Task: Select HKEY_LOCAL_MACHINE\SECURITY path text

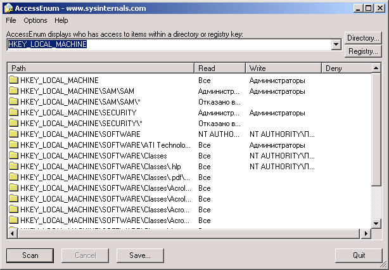Action: (x=79, y=113)
